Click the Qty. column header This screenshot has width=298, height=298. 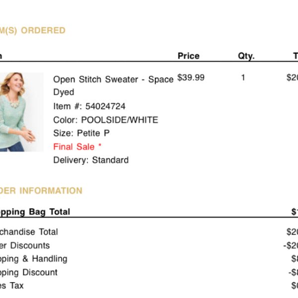246,56
